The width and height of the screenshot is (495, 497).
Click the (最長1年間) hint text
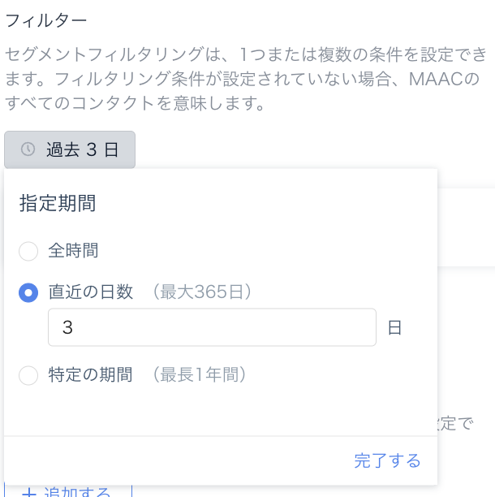(x=199, y=374)
